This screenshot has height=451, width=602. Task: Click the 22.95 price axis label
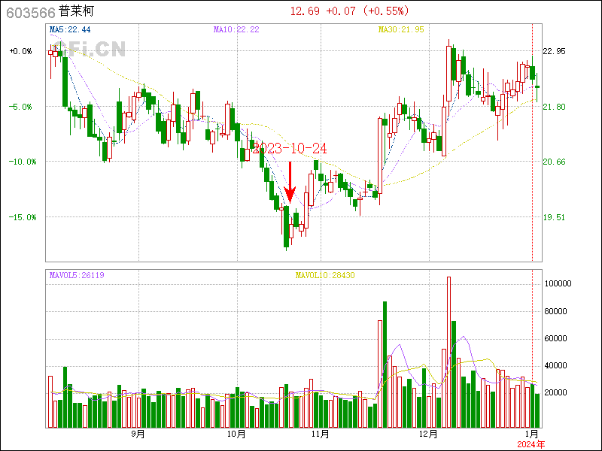(x=554, y=51)
